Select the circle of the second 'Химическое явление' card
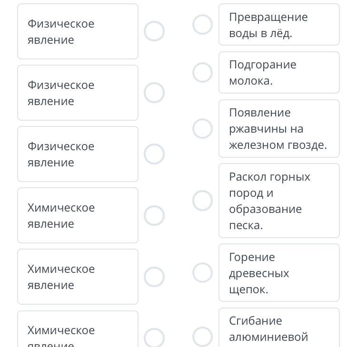The image size is (357, 347). click(154, 277)
